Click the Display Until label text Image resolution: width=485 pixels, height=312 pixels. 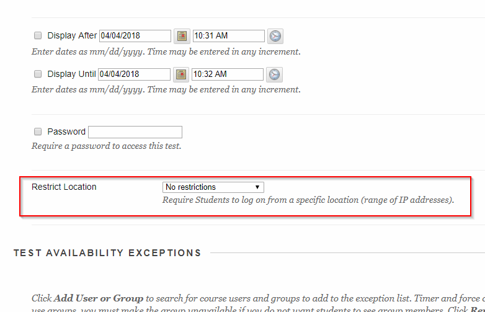[71, 74]
